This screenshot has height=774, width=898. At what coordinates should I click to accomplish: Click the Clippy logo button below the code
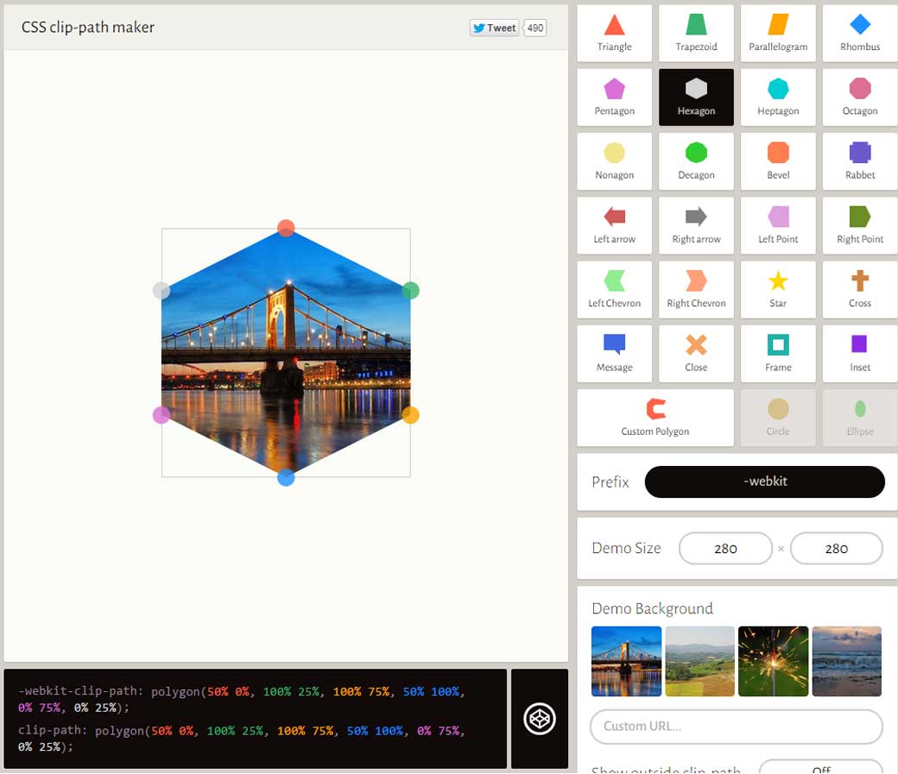pos(540,721)
